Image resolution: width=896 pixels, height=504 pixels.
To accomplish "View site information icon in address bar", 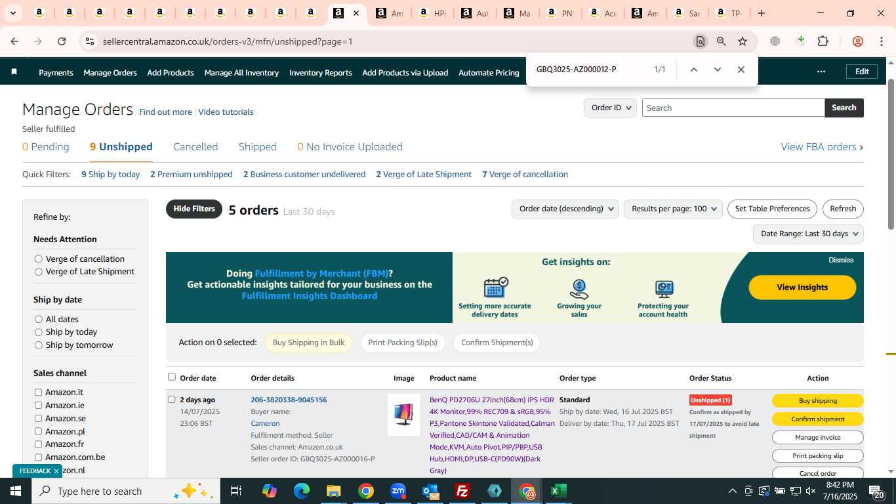I will [x=90, y=41].
